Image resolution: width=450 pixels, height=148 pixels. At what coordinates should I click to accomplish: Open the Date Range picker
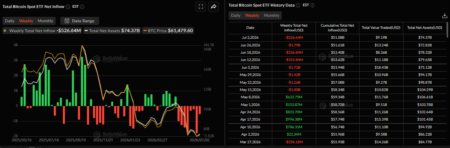pyautogui.click(x=79, y=21)
